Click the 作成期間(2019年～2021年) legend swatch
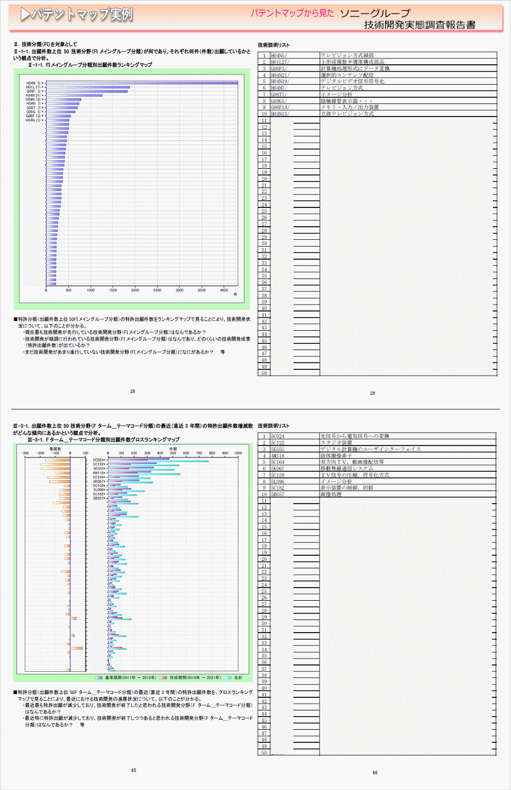511x790 pixels. point(164,677)
